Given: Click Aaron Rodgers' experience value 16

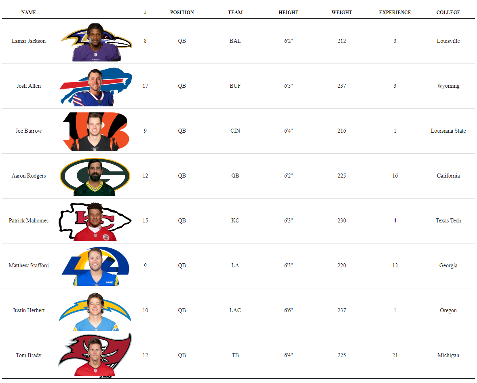Looking at the screenshot, I should click(395, 176).
